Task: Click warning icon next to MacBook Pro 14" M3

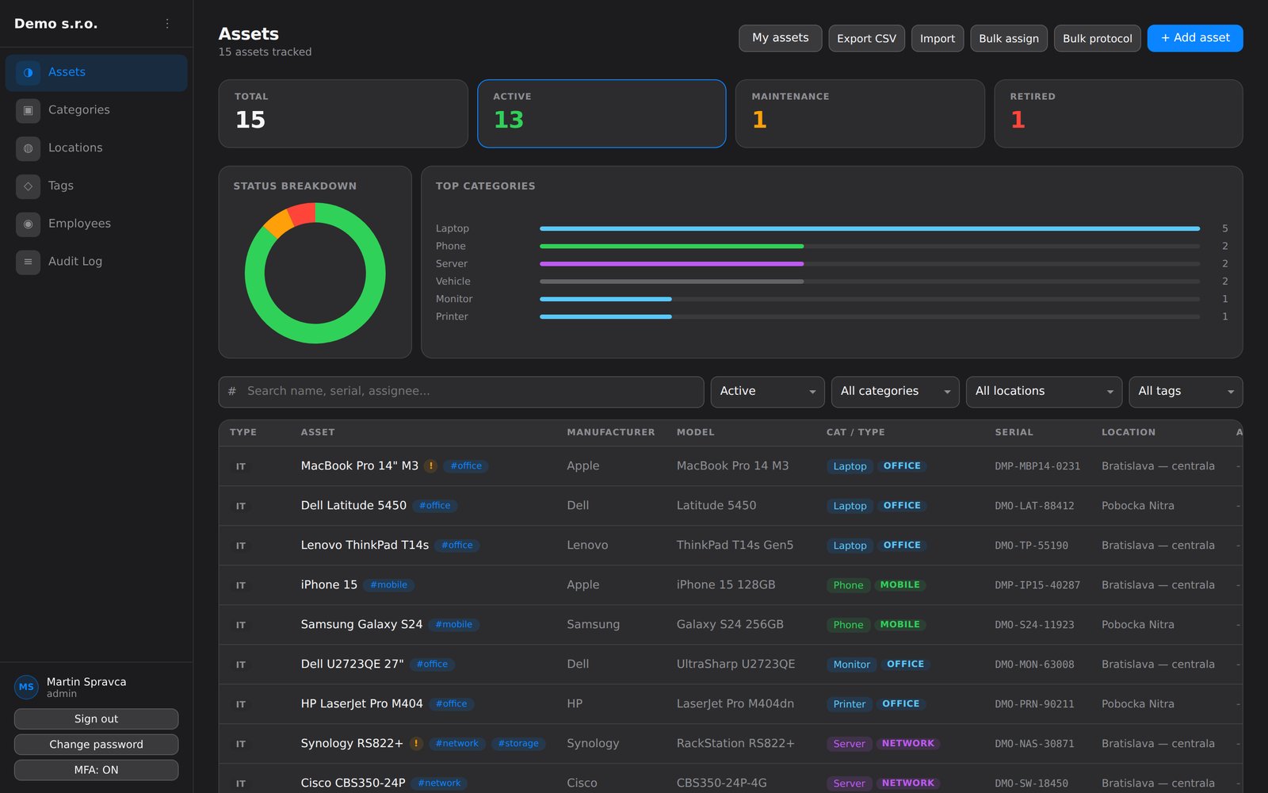Action: point(431,466)
